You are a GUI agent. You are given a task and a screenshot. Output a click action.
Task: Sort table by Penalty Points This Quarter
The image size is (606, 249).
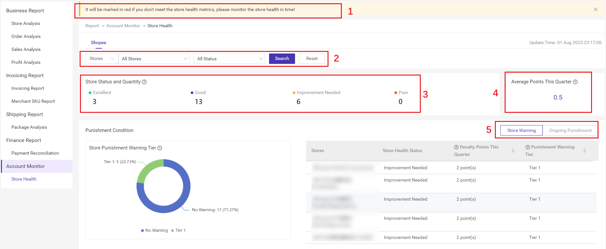tap(513, 151)
